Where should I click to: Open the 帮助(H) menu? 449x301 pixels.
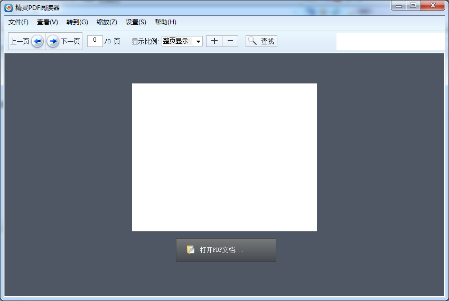pyautogui.click(x=165, y=22)
